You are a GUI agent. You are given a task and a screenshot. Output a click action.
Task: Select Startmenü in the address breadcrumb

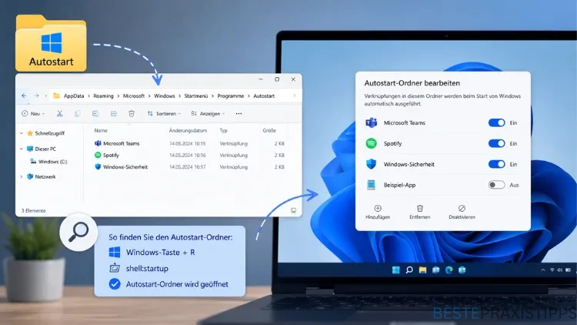[195, 95]
